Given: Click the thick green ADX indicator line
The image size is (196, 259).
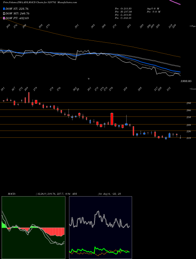Looking at the screenshot, I should (99, 250).
